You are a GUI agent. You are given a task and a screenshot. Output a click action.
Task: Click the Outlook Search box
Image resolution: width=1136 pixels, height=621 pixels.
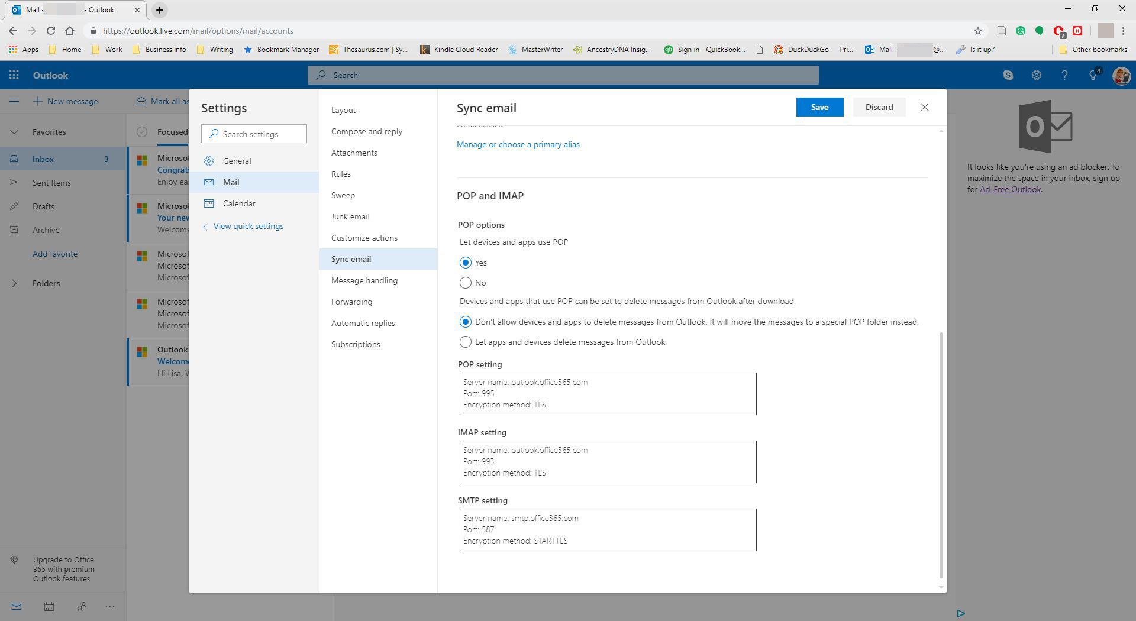point(563,75)
